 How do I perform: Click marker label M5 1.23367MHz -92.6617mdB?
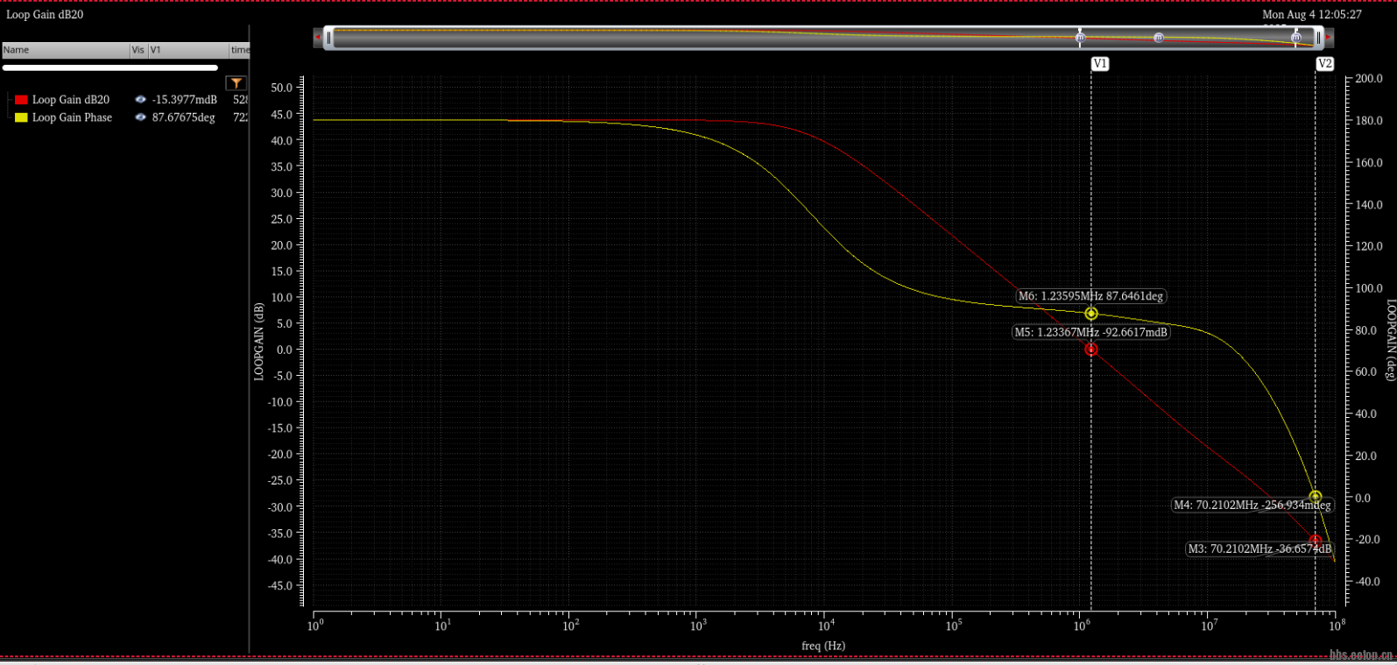point(1090,332)
